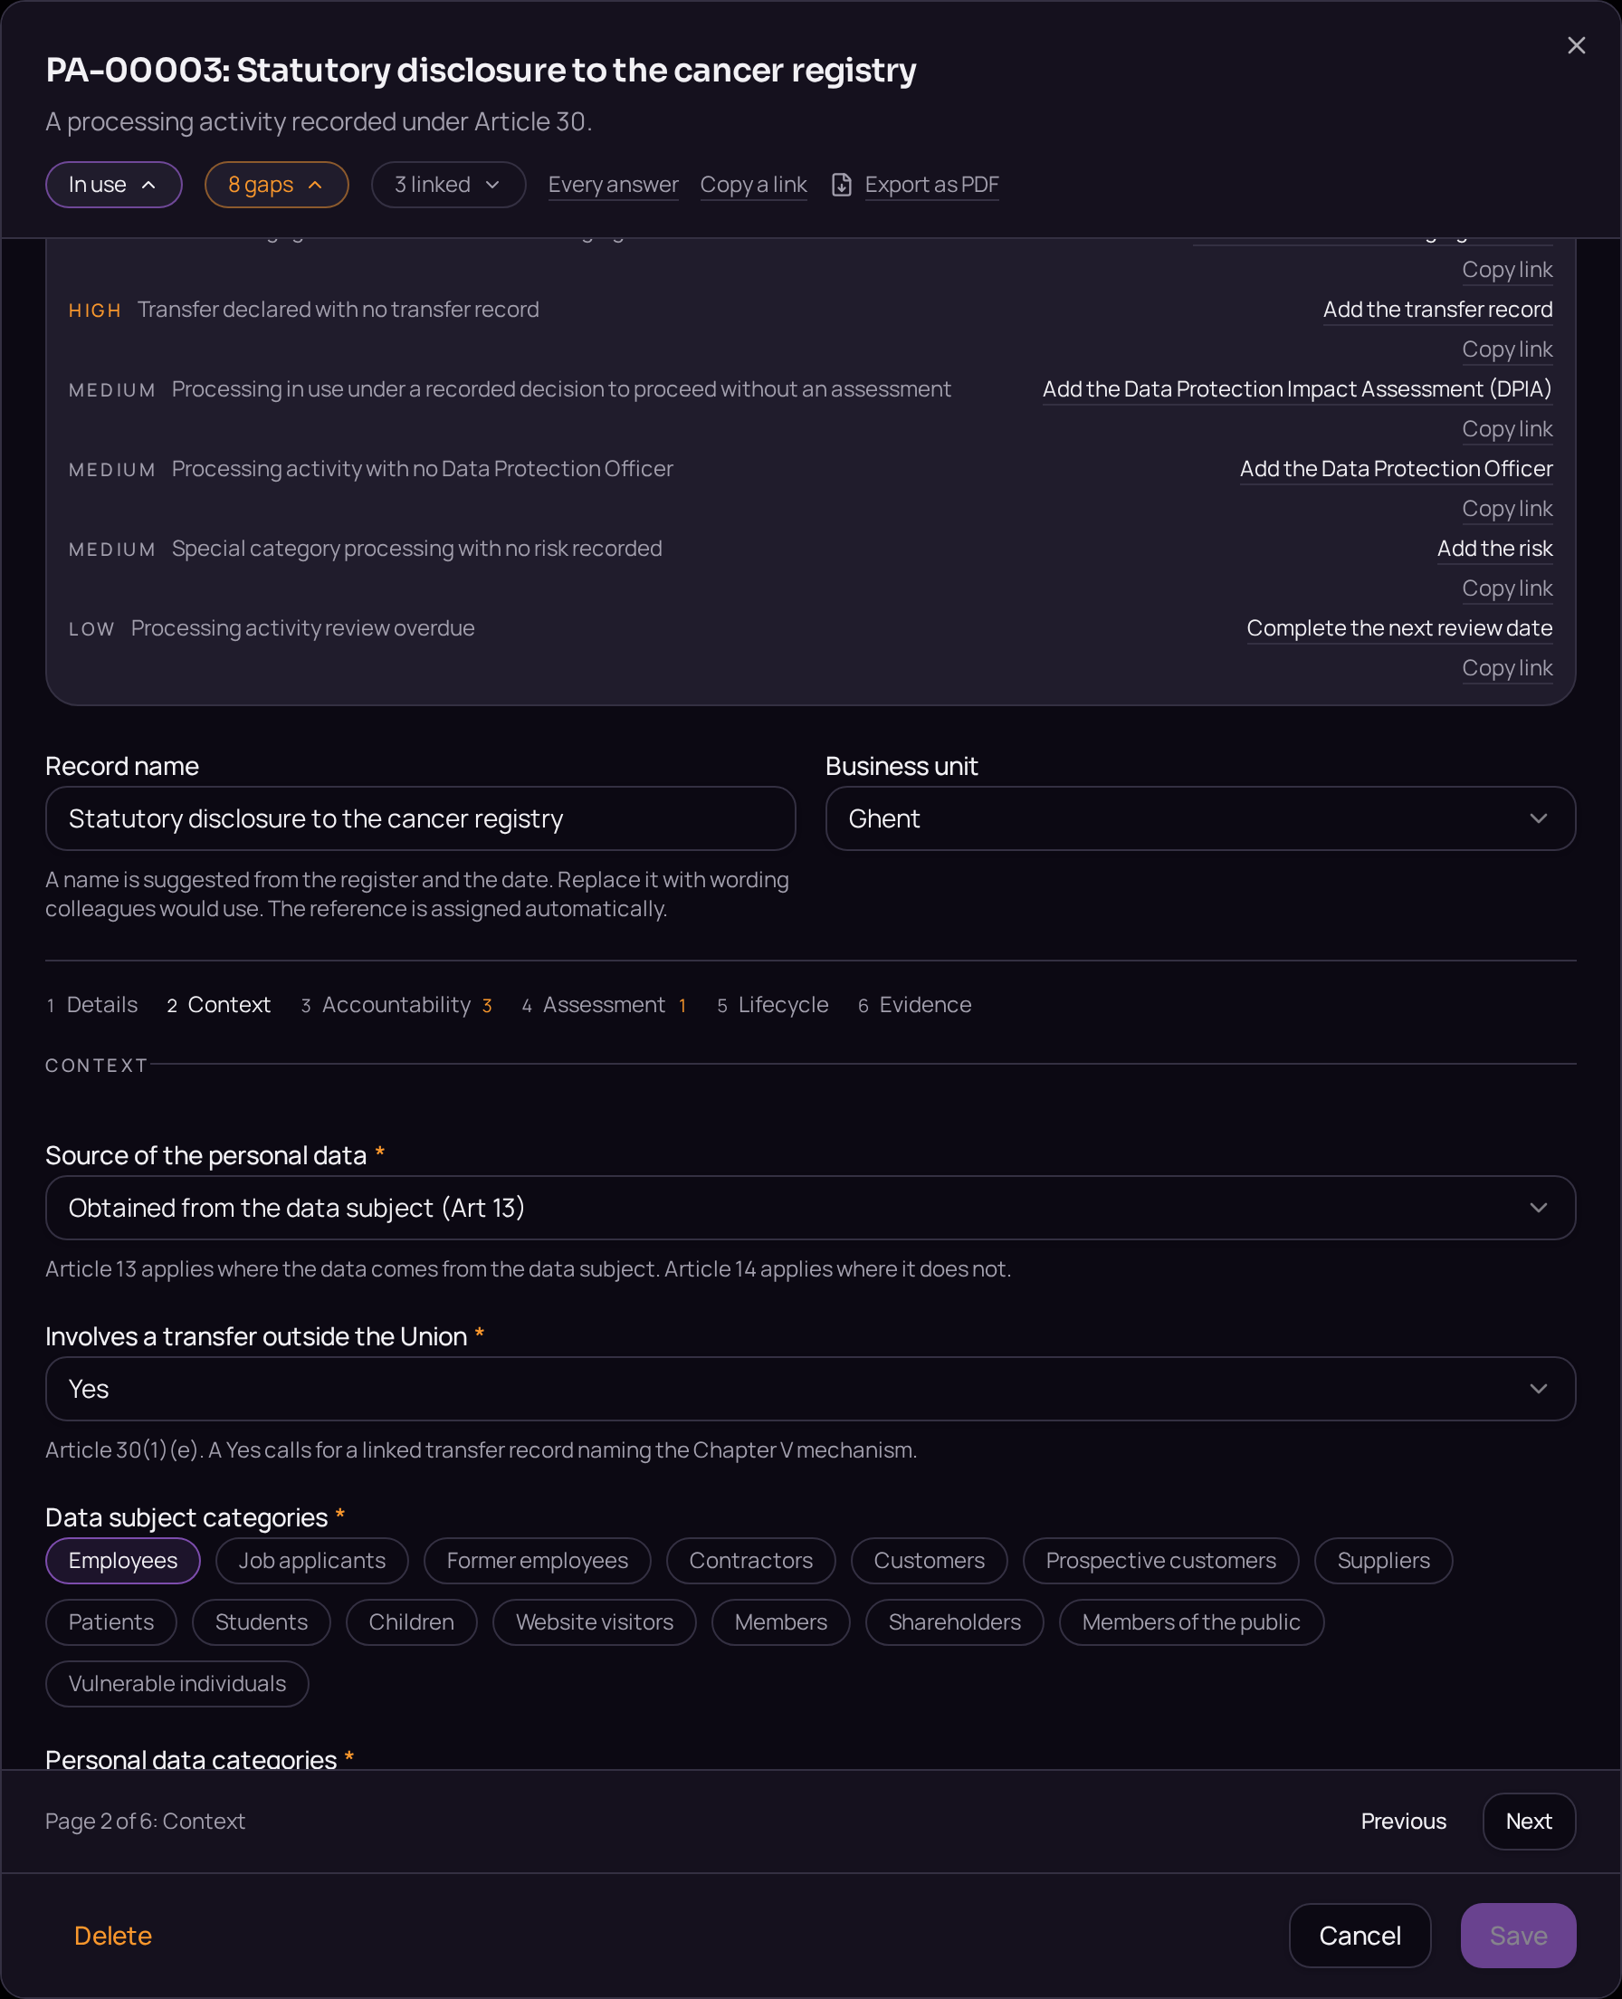Switch to the Assessment tab
The height and width of the screenshot is (1999, 1622).
tap(605, 1005)
